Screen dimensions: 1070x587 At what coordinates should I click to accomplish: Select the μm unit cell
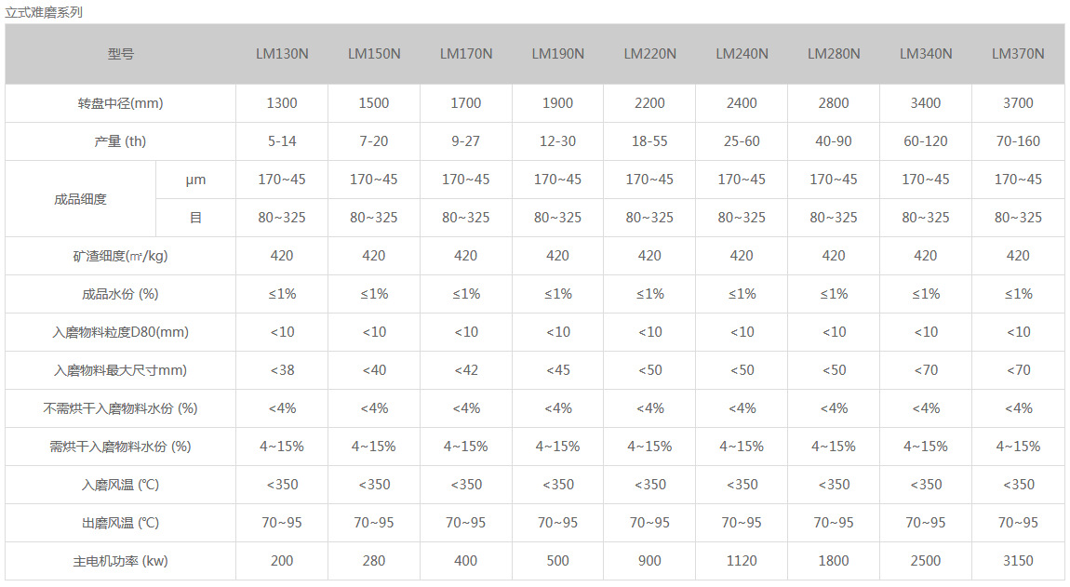[x=195, y=180]
